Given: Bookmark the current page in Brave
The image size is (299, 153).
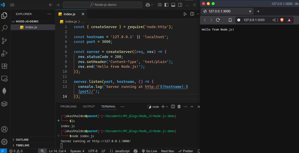Looking at the screenshot, I should 230,20.
